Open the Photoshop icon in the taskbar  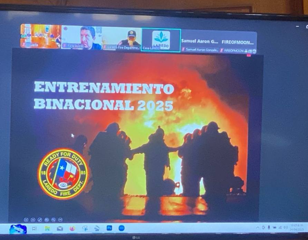(x=109, y=228)
